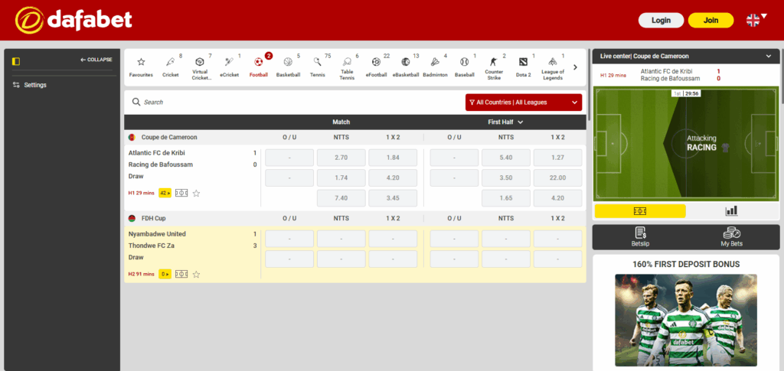Select Match 1X2 odds 4.20 for Racing
The image size is (784, 371).
[393, 177]
